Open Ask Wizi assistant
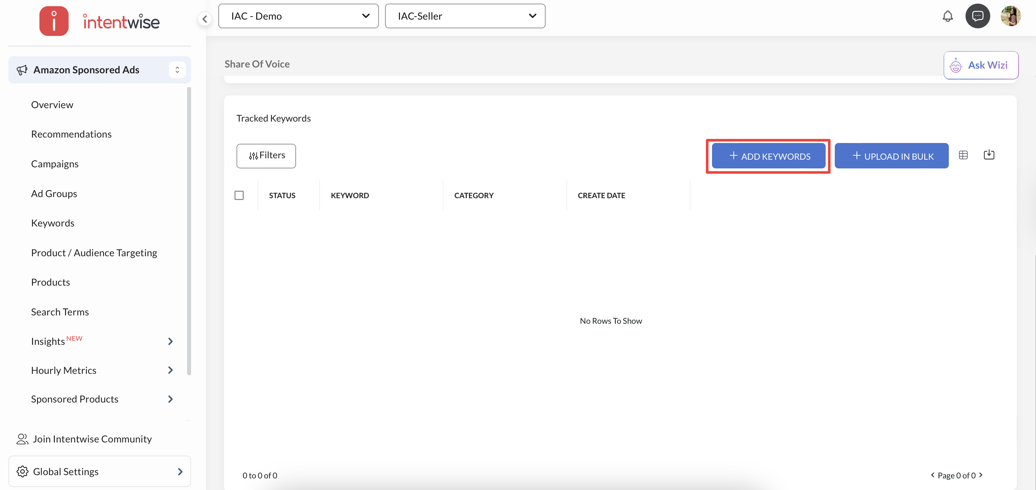Viewport: 1036px width, 490px height. (980, 65)
